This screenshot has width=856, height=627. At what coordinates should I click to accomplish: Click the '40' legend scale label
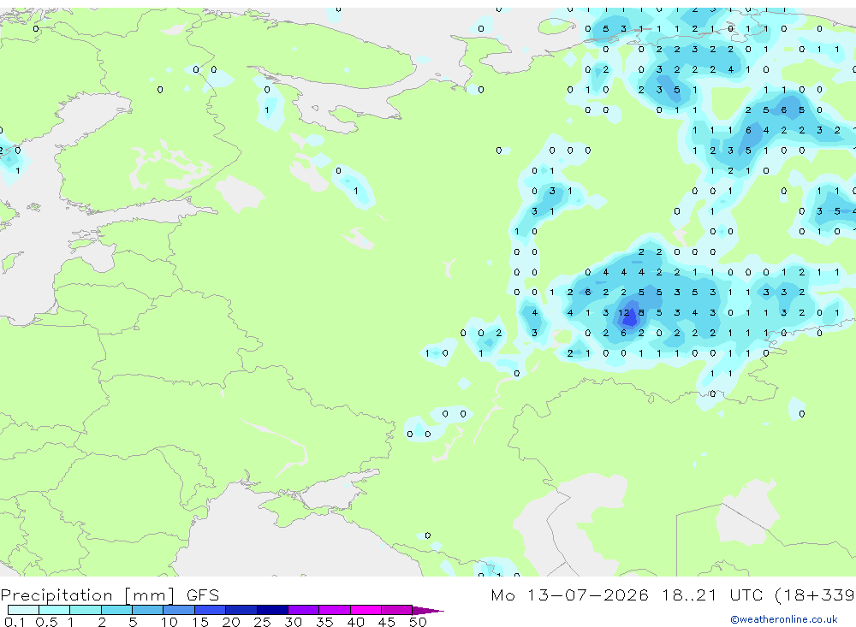[x=355, y=622]
